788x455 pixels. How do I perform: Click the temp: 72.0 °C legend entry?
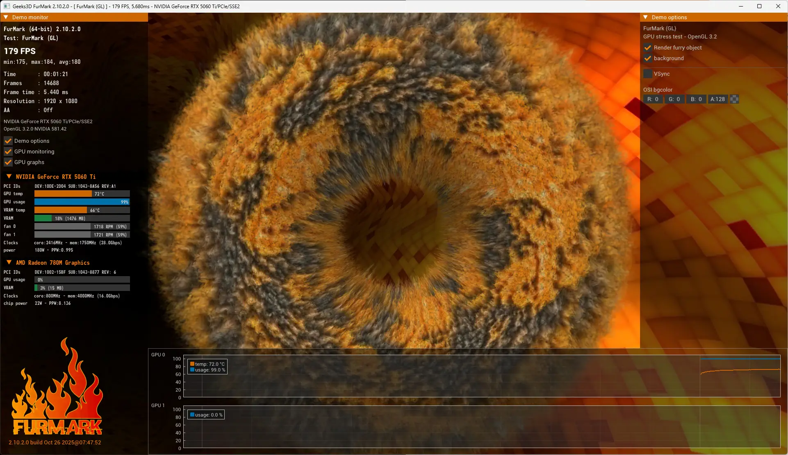click(207, 364)
